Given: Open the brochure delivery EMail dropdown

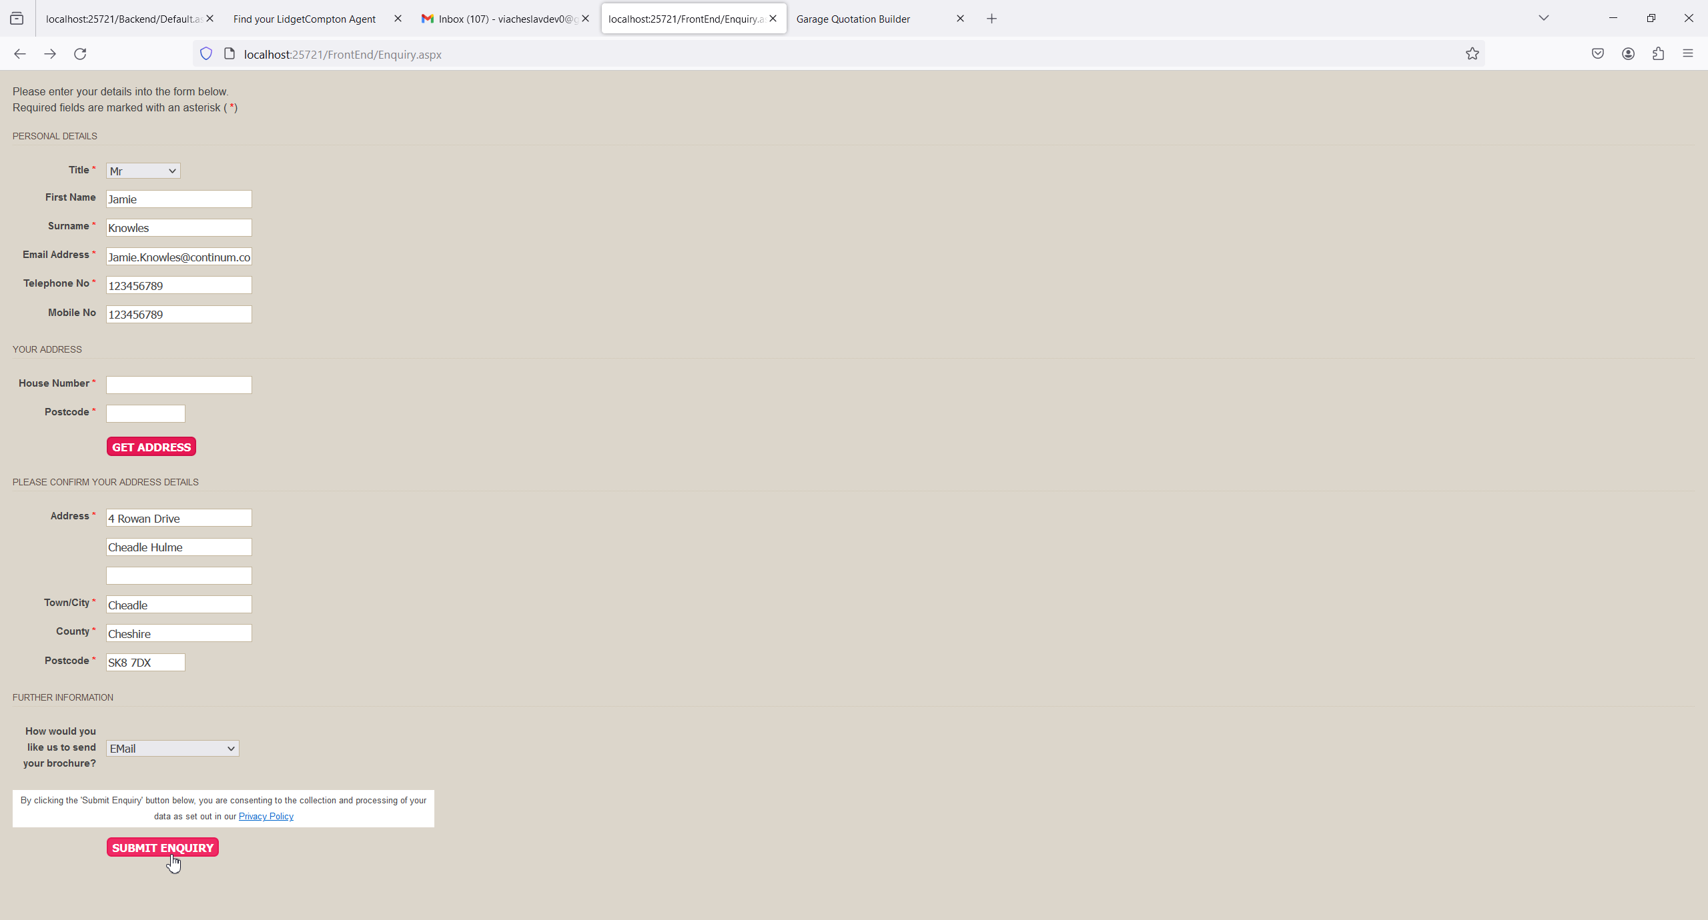Looking at the screenshot, I should pyautogui.click(x=172, y=749).
